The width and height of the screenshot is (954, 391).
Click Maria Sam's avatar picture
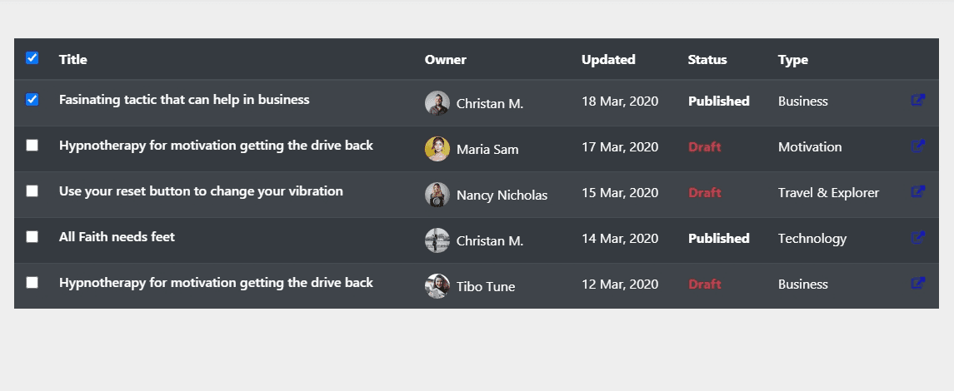click(437, 149)
